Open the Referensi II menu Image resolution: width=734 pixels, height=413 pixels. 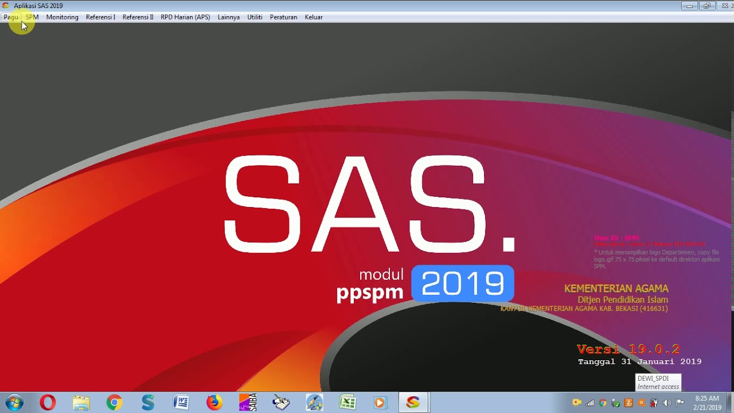point(138,17)
